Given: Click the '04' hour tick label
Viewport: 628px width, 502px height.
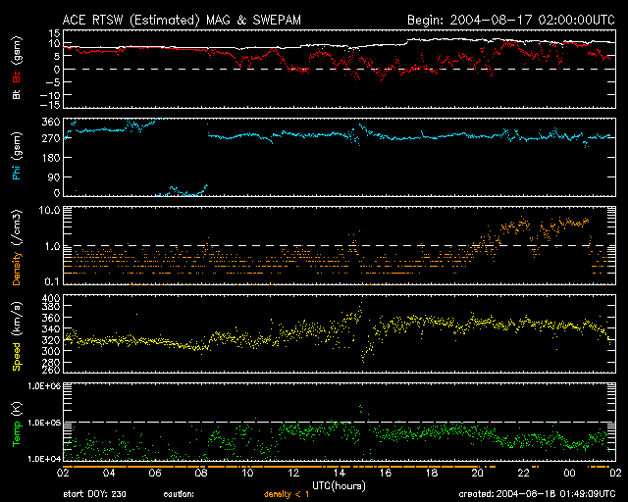Looking at the screenshot, I should click(109, 473).
